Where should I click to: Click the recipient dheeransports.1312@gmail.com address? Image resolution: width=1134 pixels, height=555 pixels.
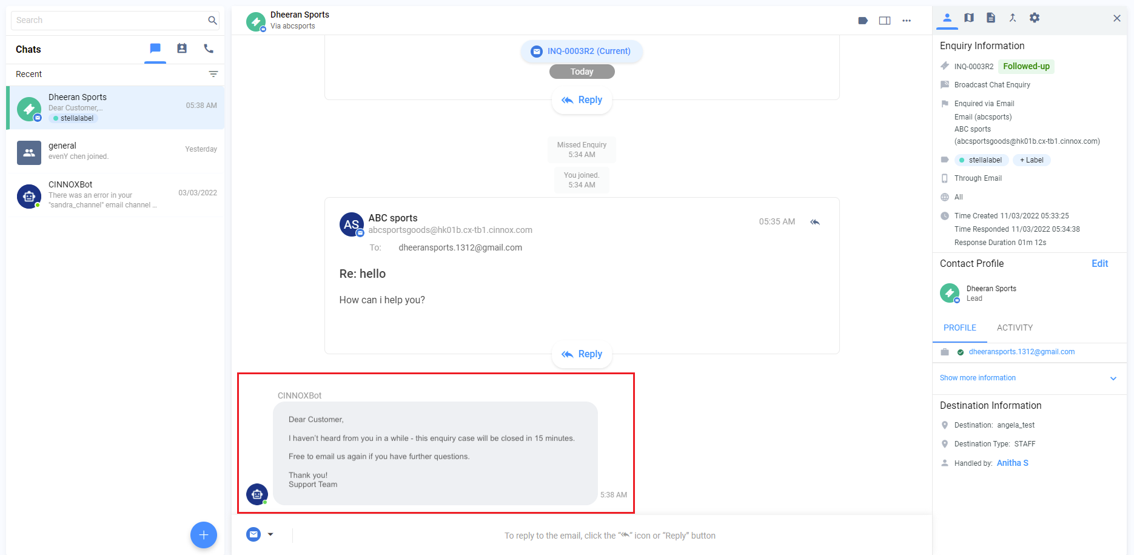pos(460,248)
